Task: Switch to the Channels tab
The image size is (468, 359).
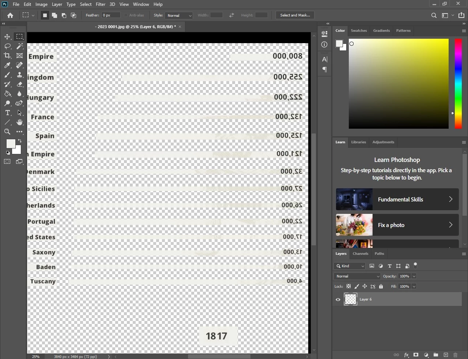Action: coord(361,254)
